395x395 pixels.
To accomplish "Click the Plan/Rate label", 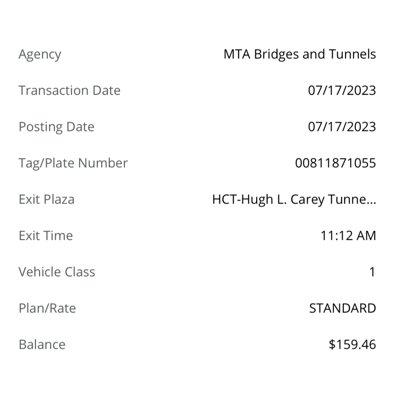I will (x=47, y=309).
